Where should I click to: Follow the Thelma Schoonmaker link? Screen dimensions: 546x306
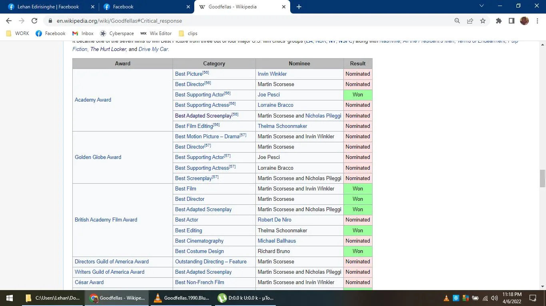click(283, 126)
